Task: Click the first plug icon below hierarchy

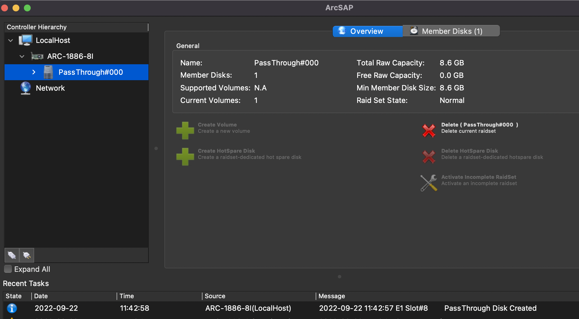Action: click(x=12, y=255)
